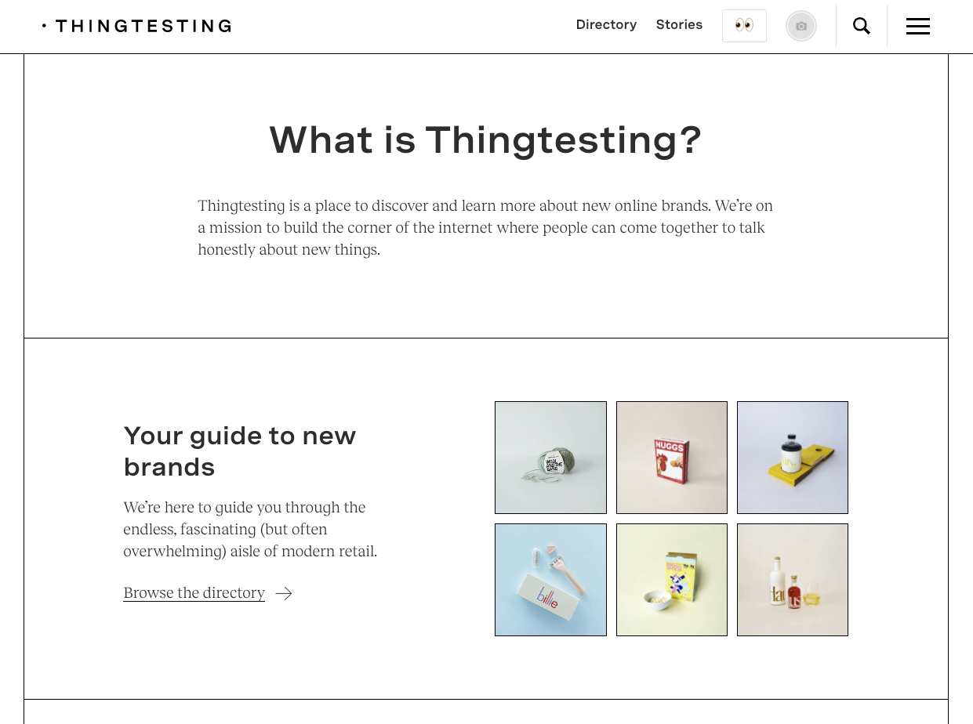Click the camera profile avatar icon
The height and width of the screenshot is (724, 973).
pos(801,26)
